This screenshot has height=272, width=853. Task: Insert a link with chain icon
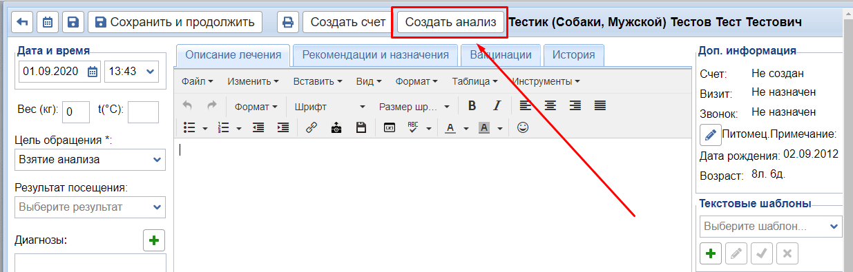pos(312,127)
